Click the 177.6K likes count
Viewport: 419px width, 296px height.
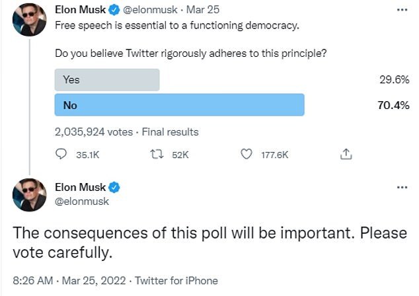[x=275, y=155]
